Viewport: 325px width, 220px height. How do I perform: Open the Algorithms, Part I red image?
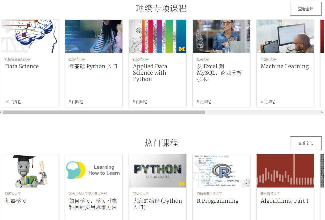click(x=285, y=171)
